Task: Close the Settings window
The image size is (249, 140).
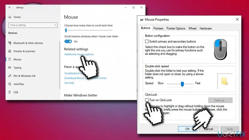Action: (x=141, y=7)
